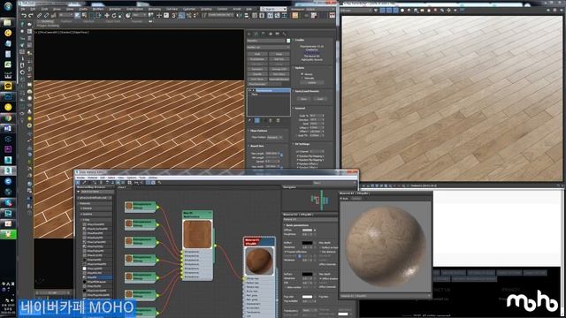The image size is (566, 318).
Task: Toggle Random Offset Y checkbox
Action: [298, 167]
